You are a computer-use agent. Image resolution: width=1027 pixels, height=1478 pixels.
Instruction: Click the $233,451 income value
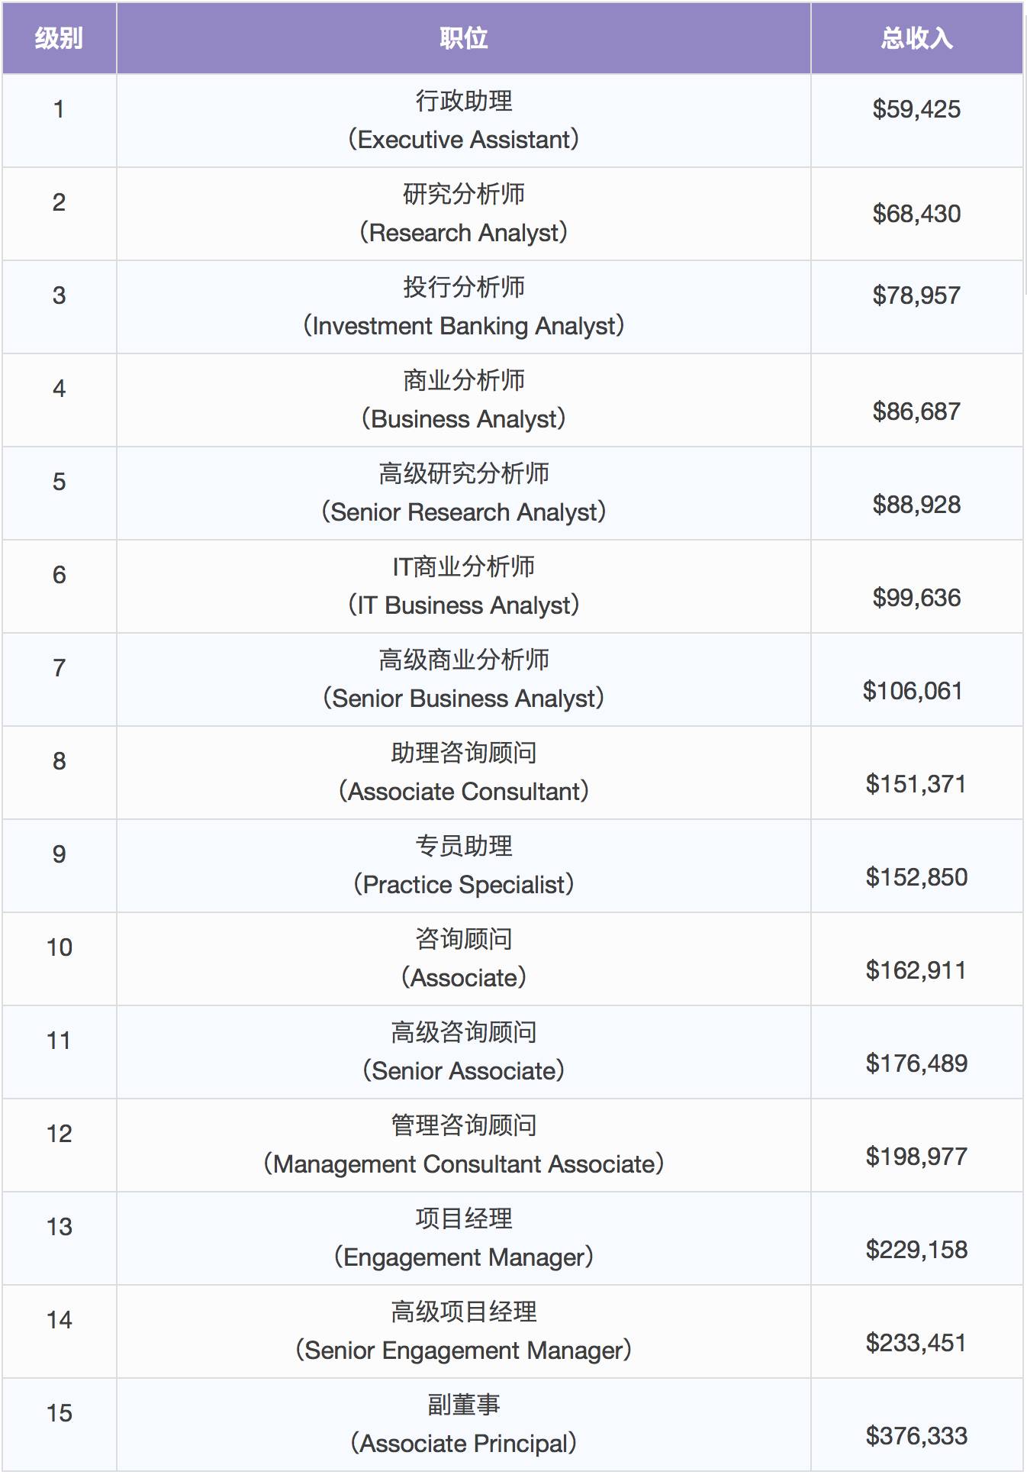[916, 1343]
